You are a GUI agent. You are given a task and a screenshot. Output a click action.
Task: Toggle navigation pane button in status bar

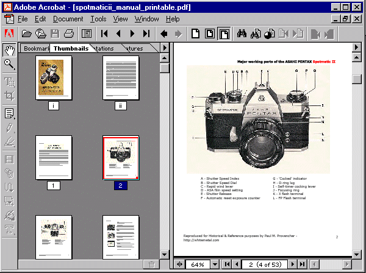179,264
